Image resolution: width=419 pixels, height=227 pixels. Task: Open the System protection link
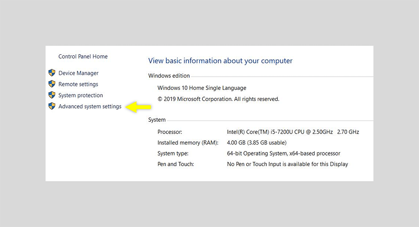(81, 95)
